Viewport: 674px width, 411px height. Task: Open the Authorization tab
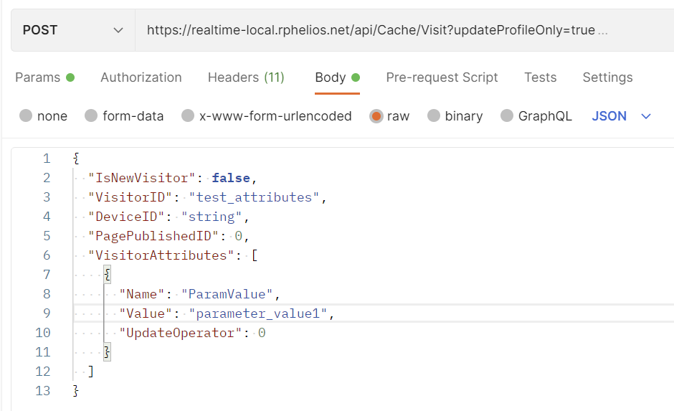pos(141,77)
